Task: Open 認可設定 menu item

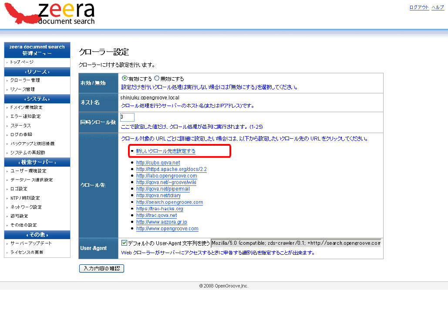Action: tap(19, 216)
